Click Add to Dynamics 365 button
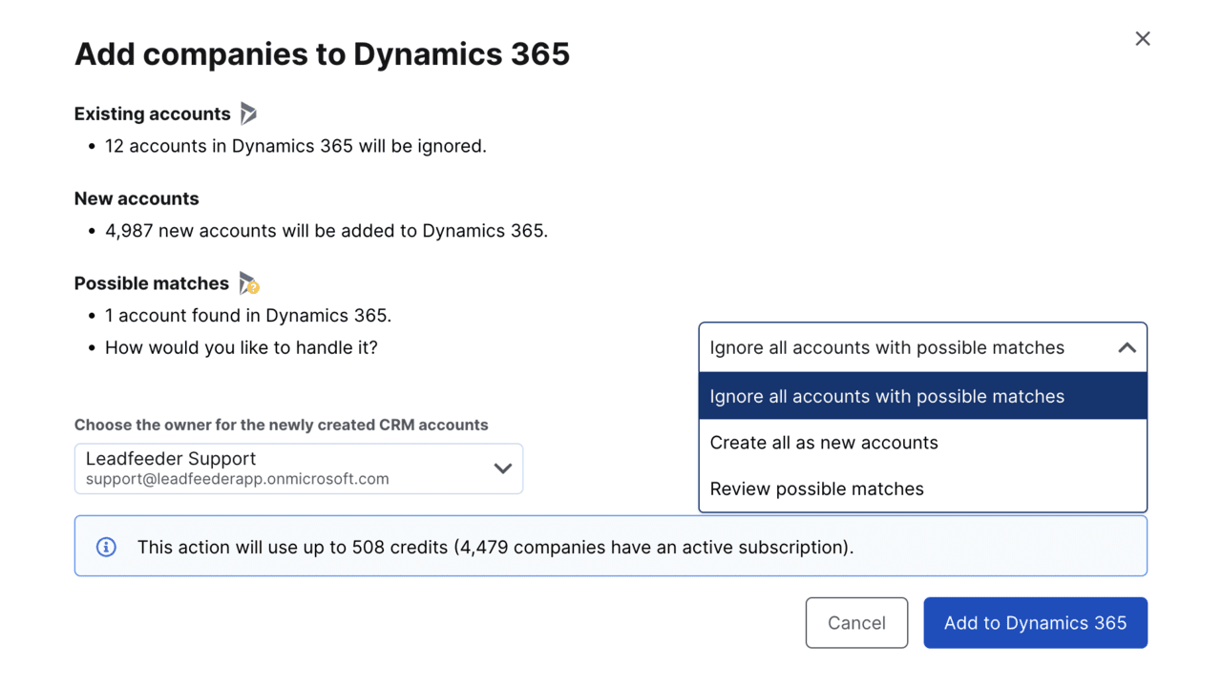Image resolution: width=1222 pixels, height=687 pixels. click(1035, 623)
